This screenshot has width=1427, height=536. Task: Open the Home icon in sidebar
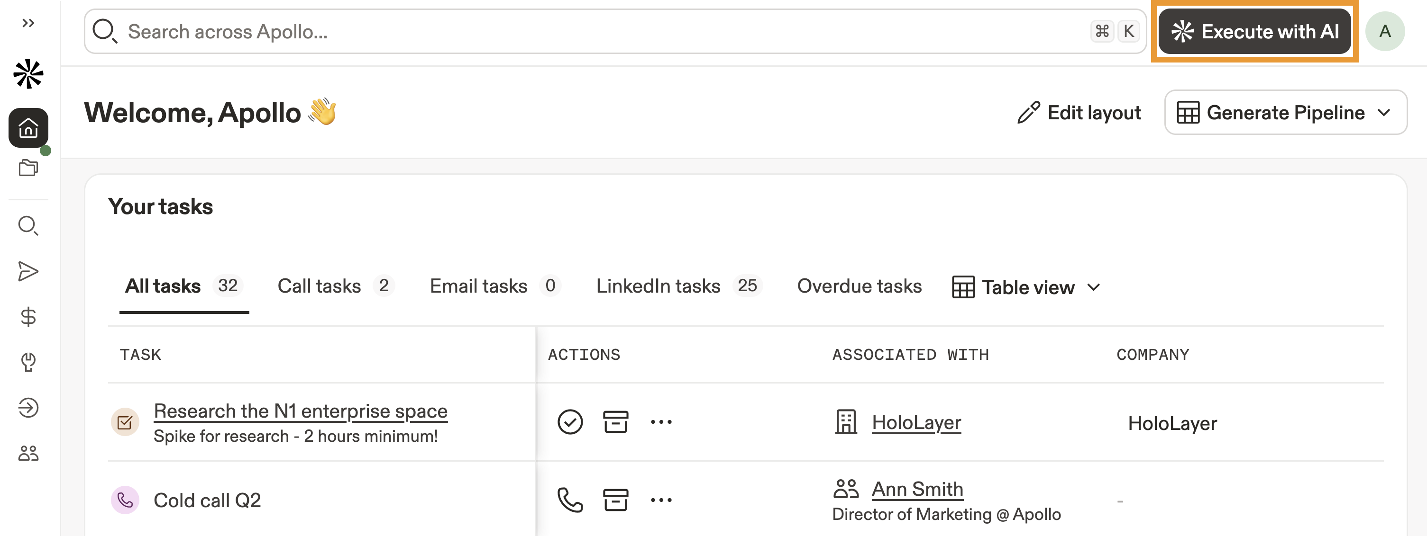(28, 128)
